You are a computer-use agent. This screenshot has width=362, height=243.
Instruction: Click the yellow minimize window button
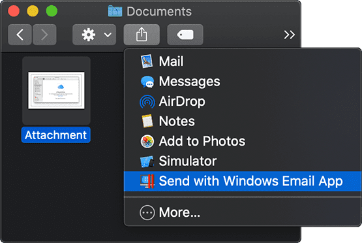tap(33, 11)
